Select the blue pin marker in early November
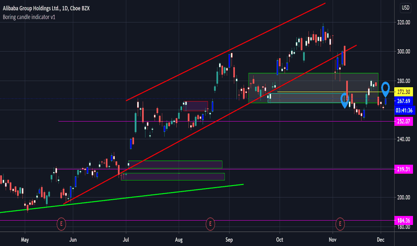Image resolution: width=417 pixels, height=246 pixels. (345, 101)
